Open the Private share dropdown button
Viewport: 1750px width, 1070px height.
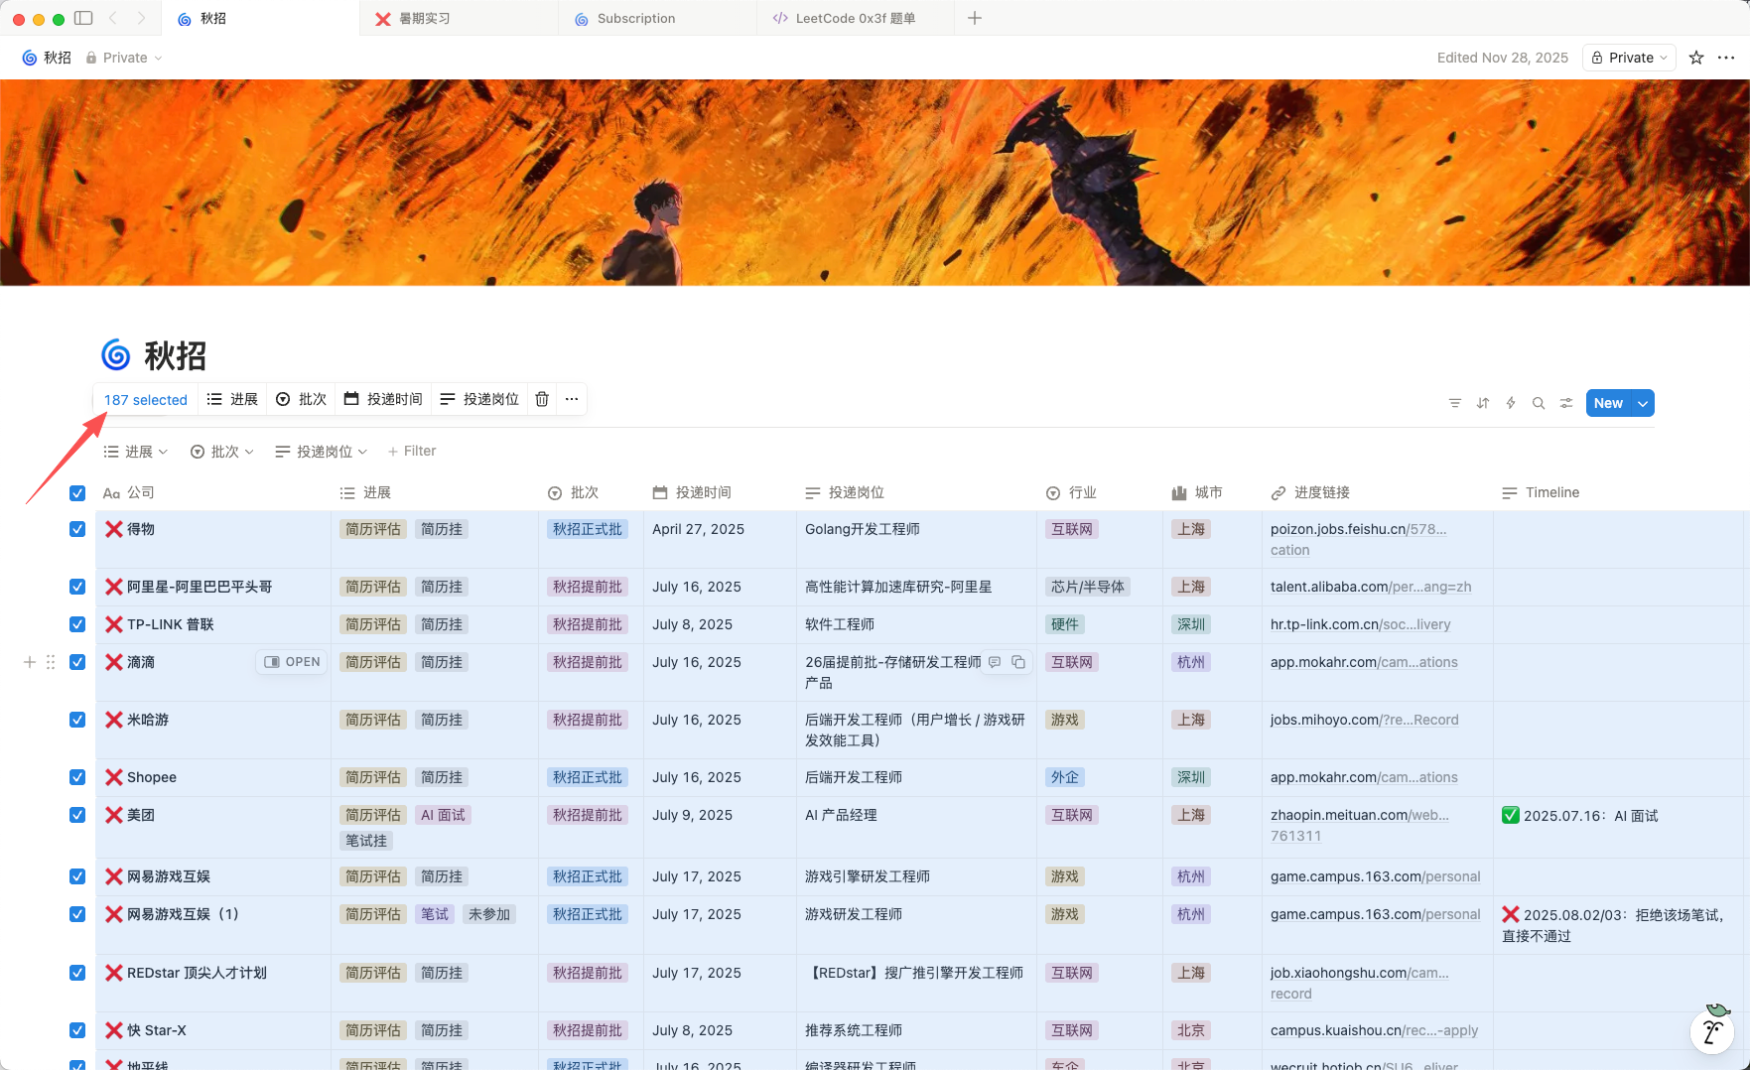click(x=1629, y=58)
